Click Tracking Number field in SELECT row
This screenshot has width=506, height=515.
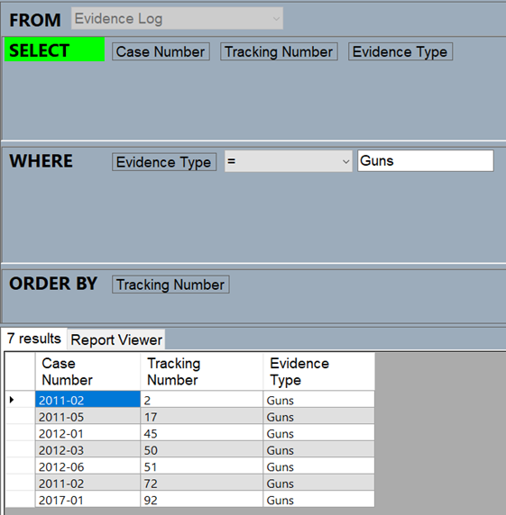[x=279, y=51]
